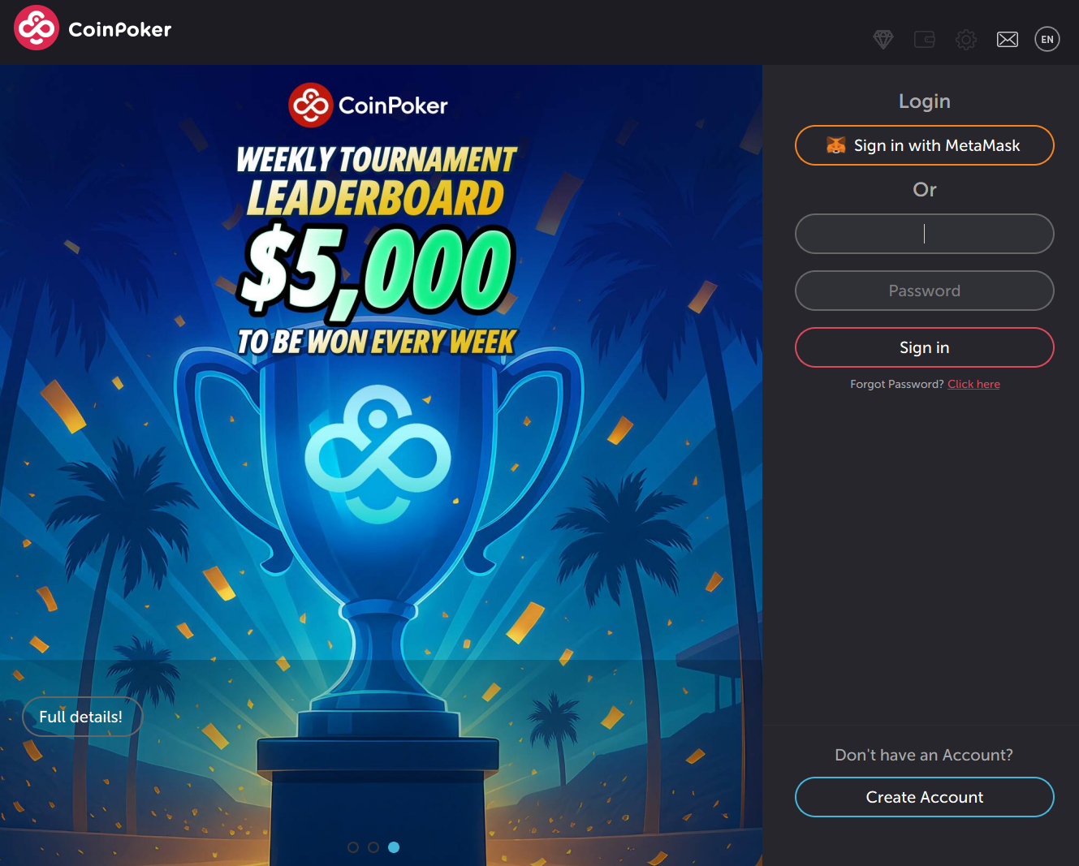
Task: Click the diamond rewards icon
Action: coord(883,39)
